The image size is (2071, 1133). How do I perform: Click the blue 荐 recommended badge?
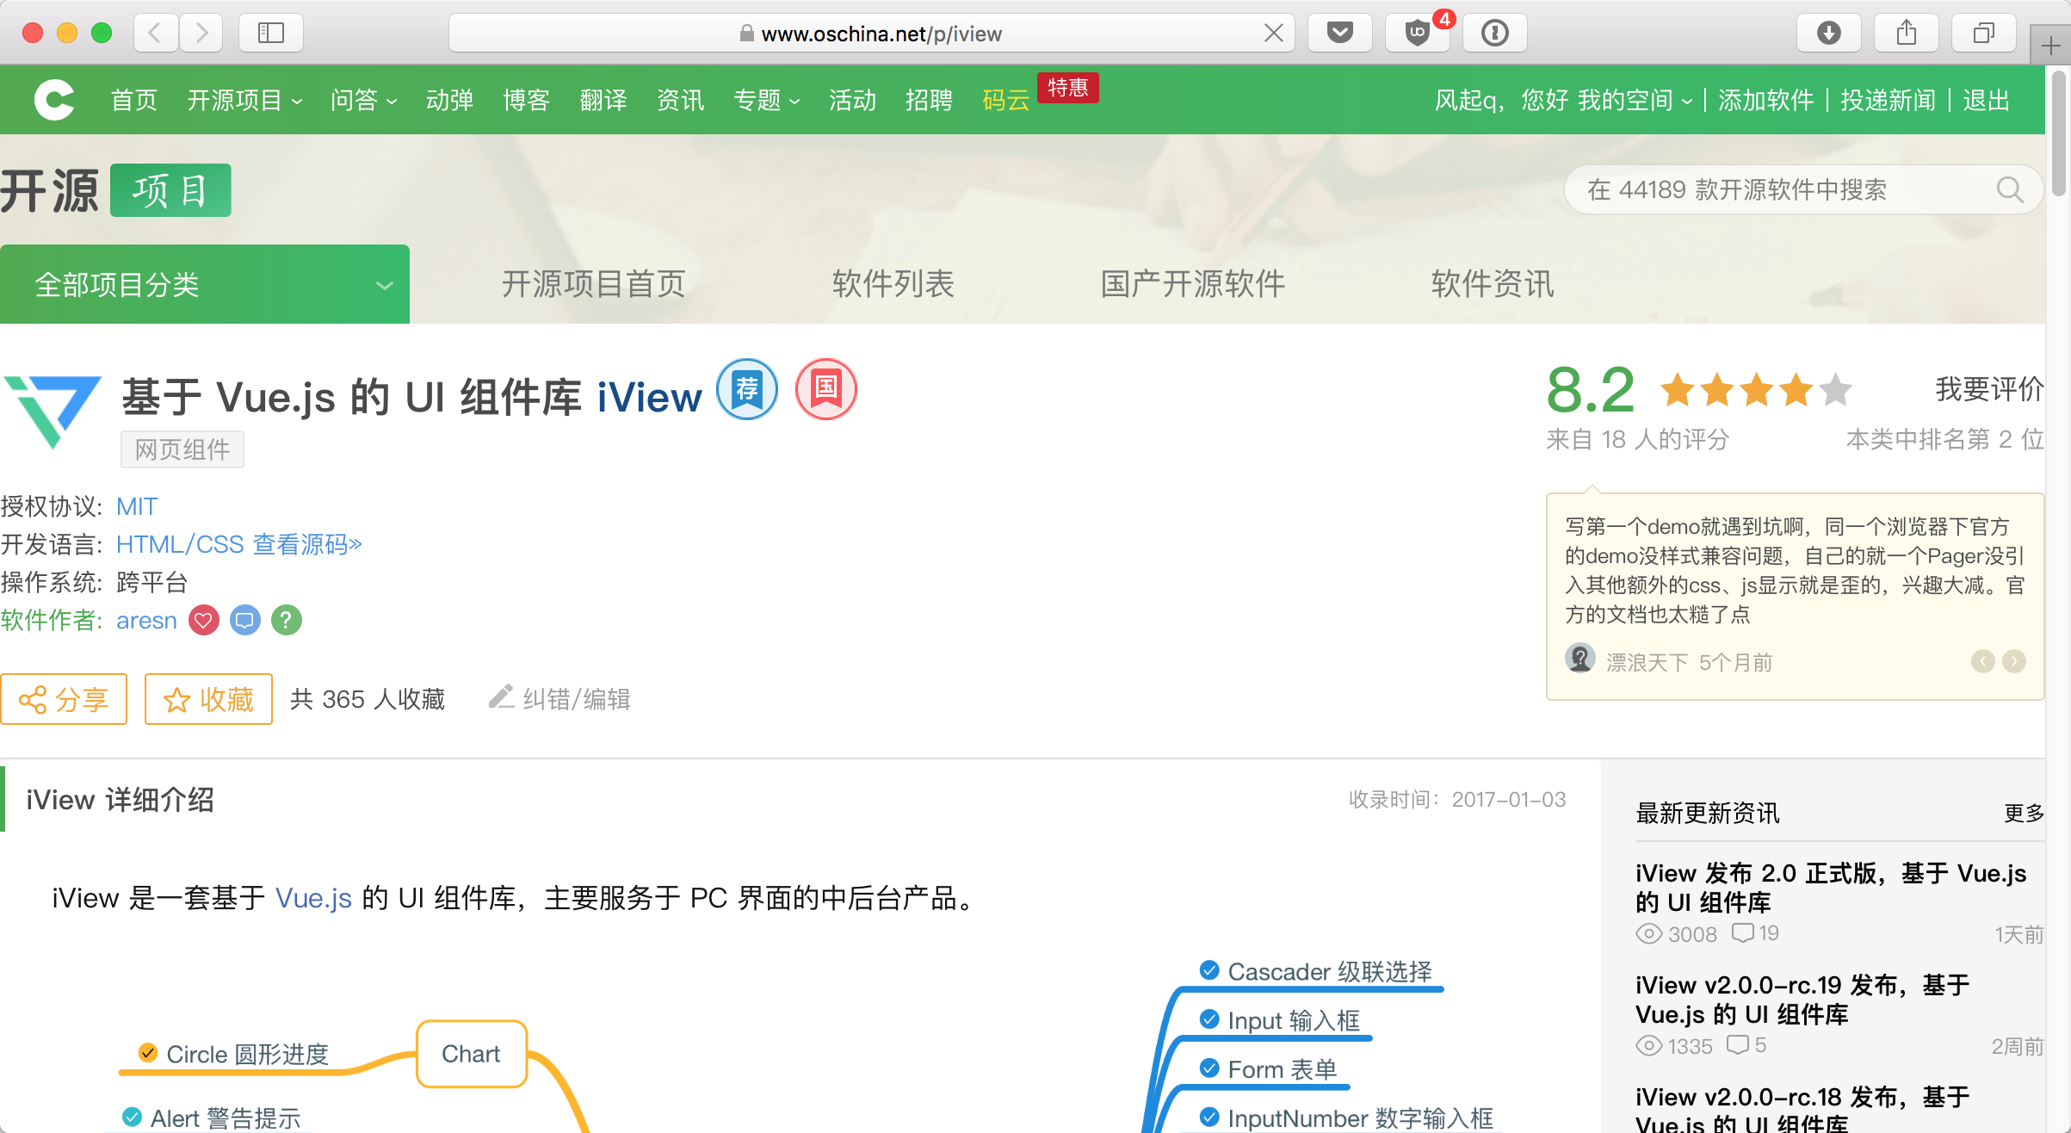click(x=747, y=389)
